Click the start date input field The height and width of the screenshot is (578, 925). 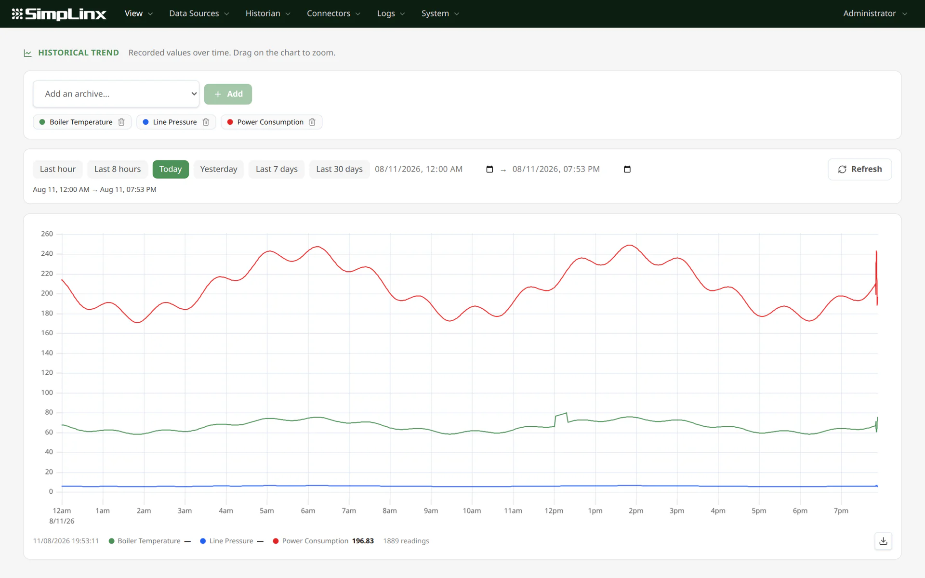pos(434,169)
